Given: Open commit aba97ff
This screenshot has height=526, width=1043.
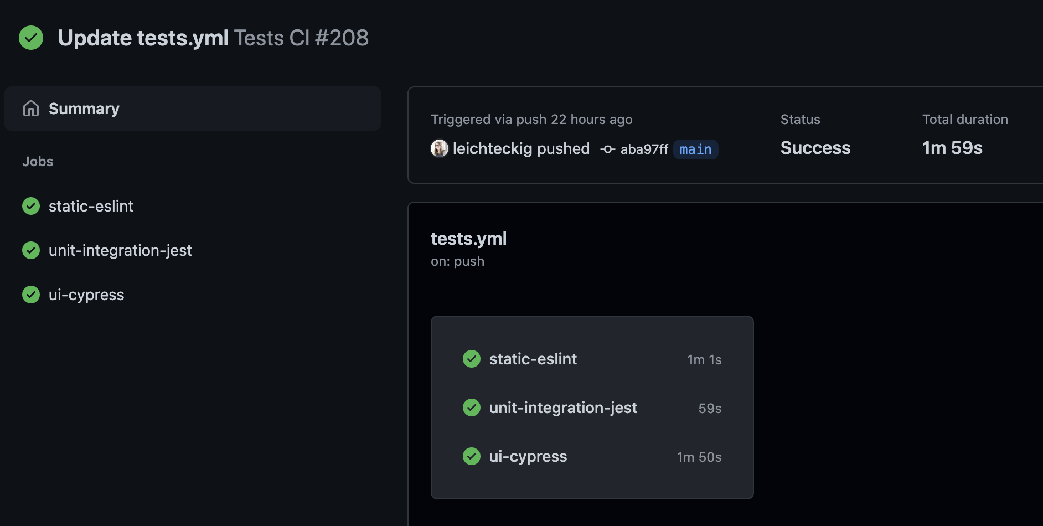Looking at the screenshot, I should coord(644,149).
